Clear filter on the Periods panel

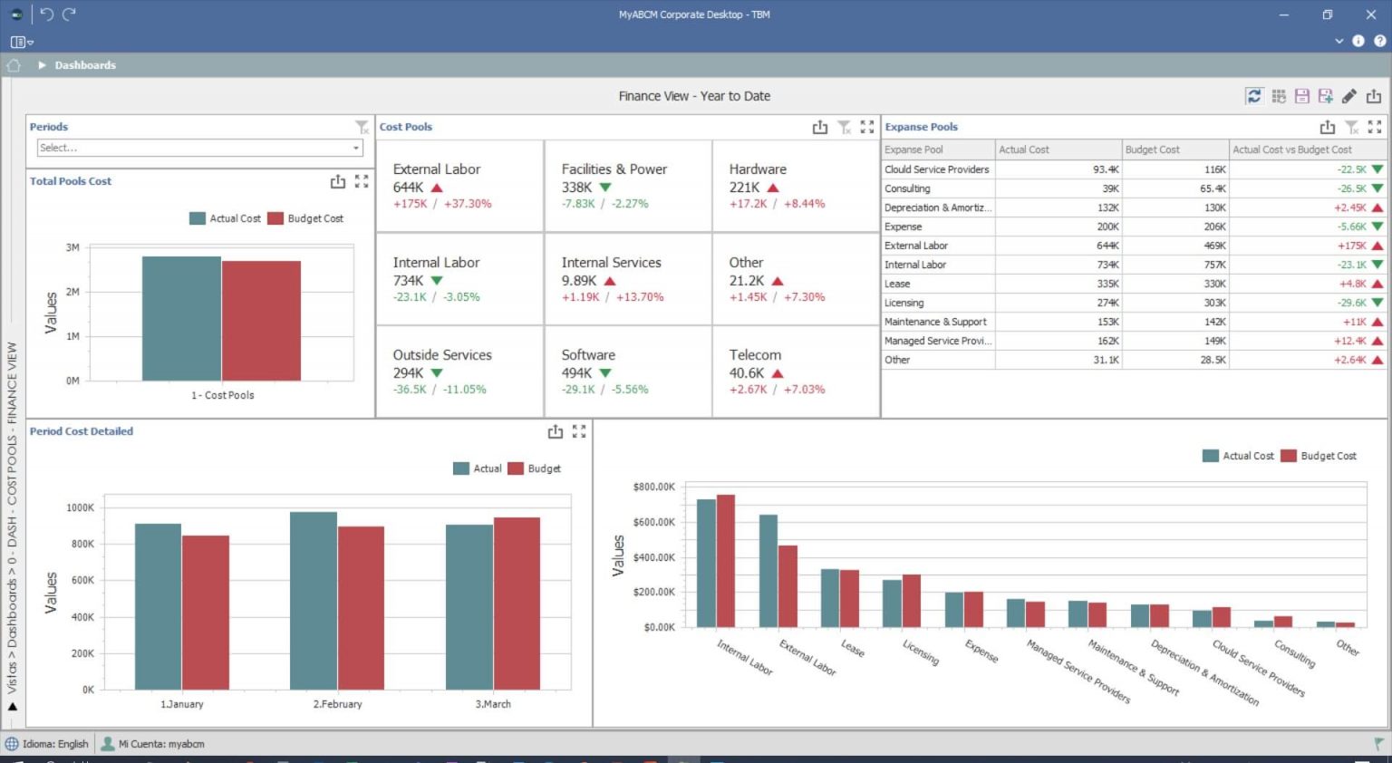click(362, 127)
